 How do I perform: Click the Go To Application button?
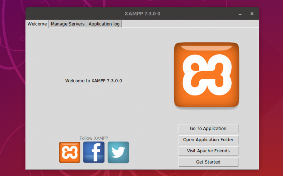208,129
